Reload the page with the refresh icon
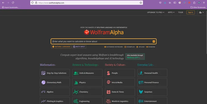 coord(13,3)
